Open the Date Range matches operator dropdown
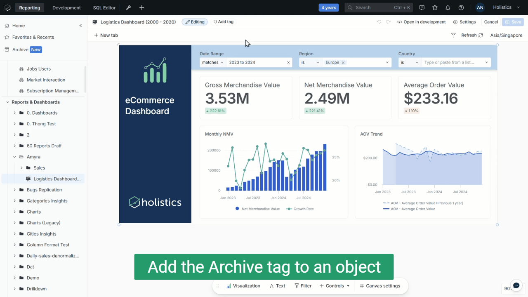 coord(213,63)
